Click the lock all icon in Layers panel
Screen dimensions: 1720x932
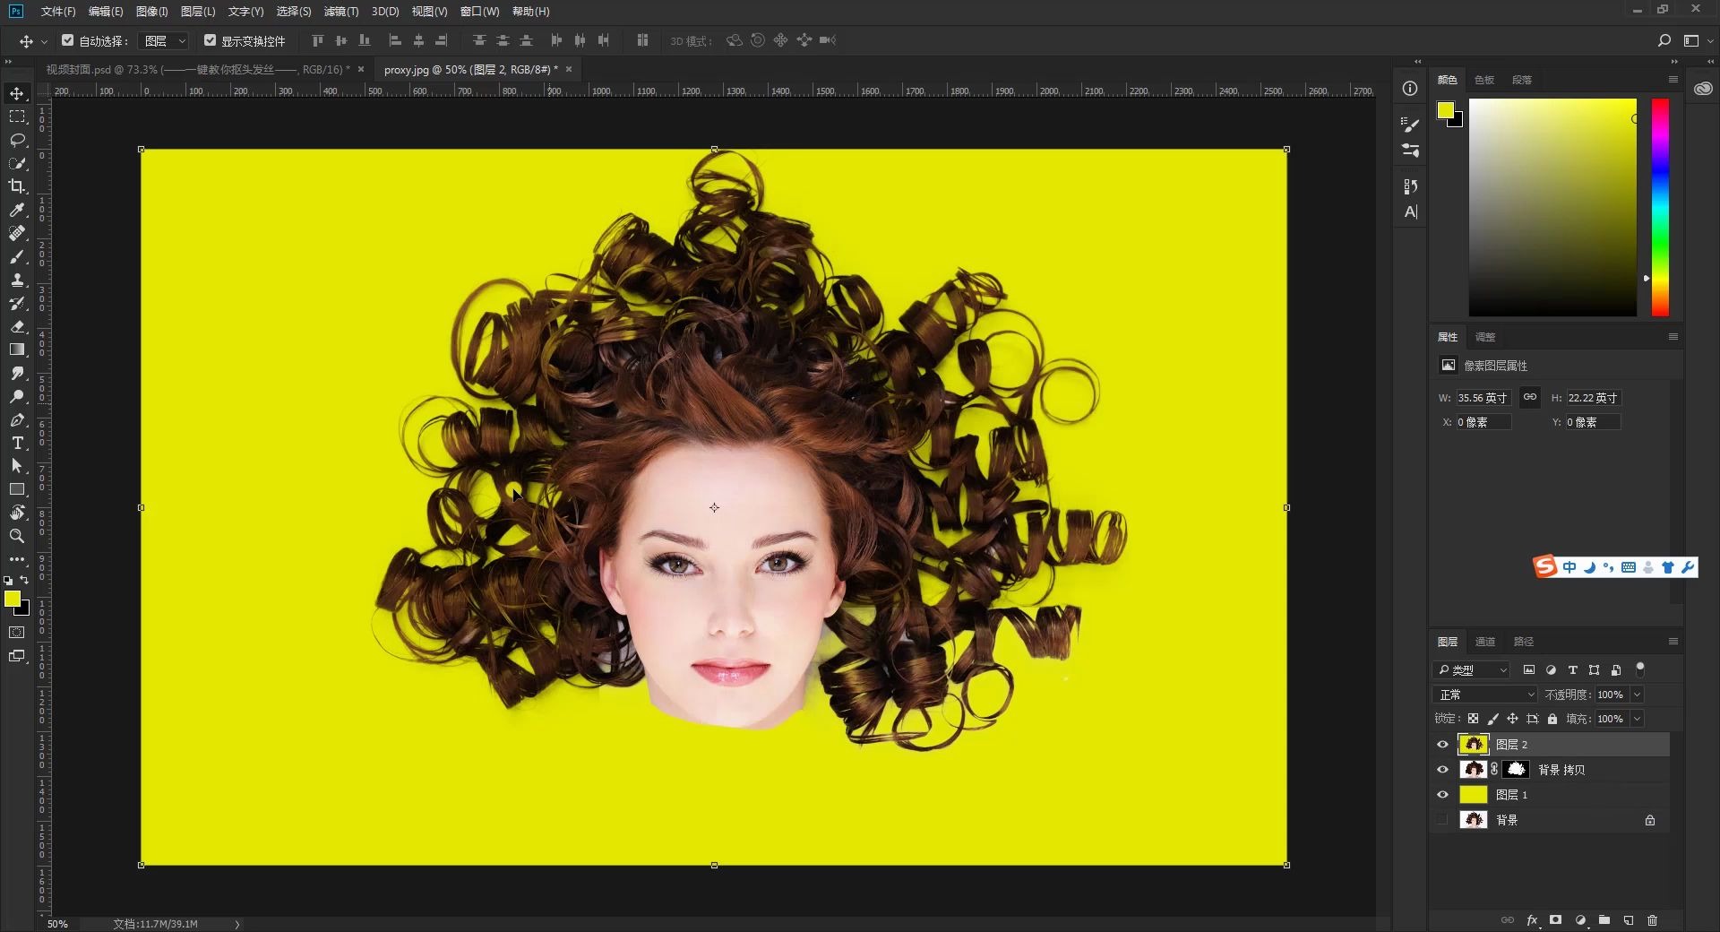pos(1552,719)
